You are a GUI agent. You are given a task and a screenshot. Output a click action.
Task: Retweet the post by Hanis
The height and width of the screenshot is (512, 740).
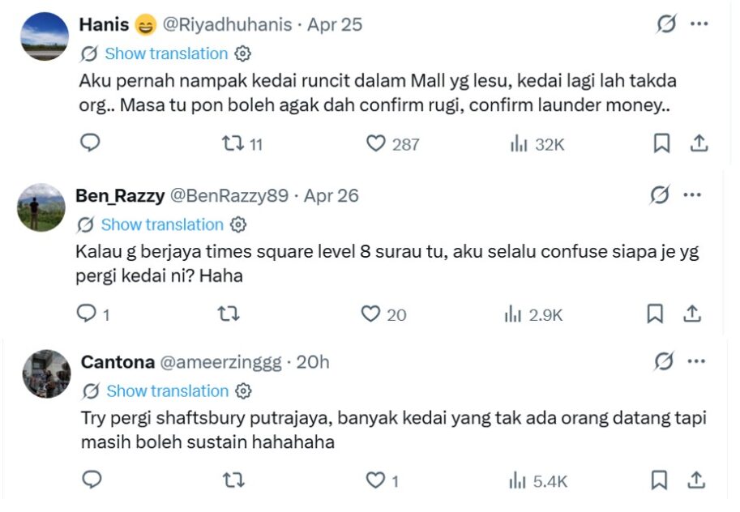point(233,143)
